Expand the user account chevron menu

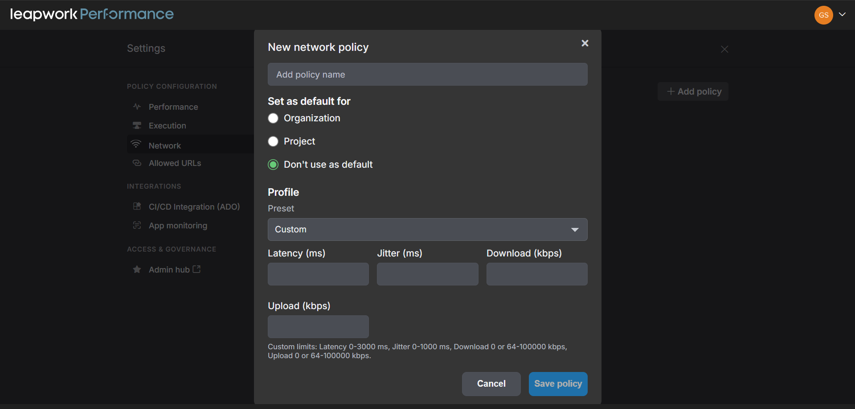tap(842, 14)
